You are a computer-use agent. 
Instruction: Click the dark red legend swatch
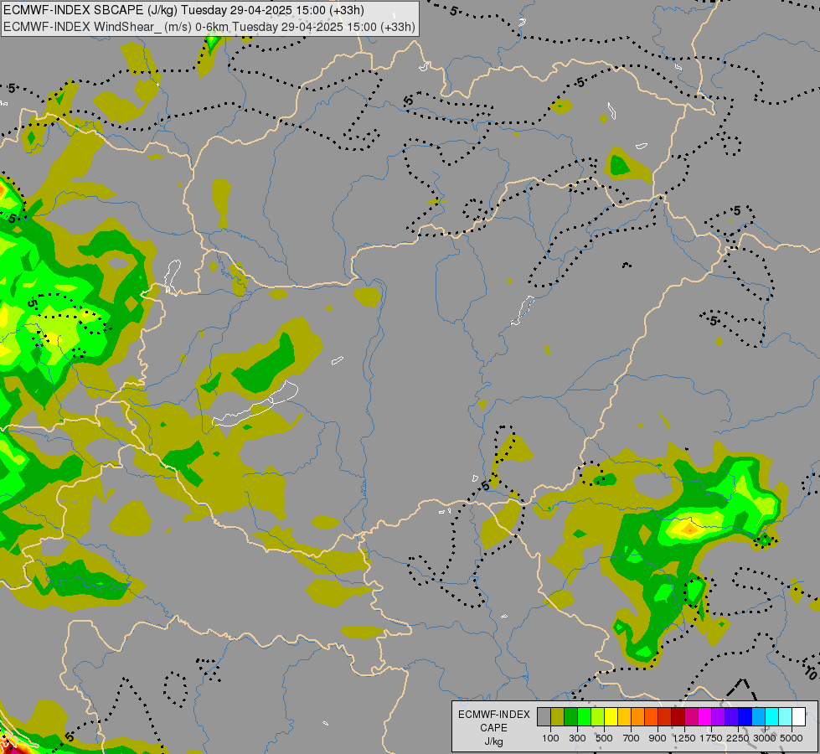[678, 717]
